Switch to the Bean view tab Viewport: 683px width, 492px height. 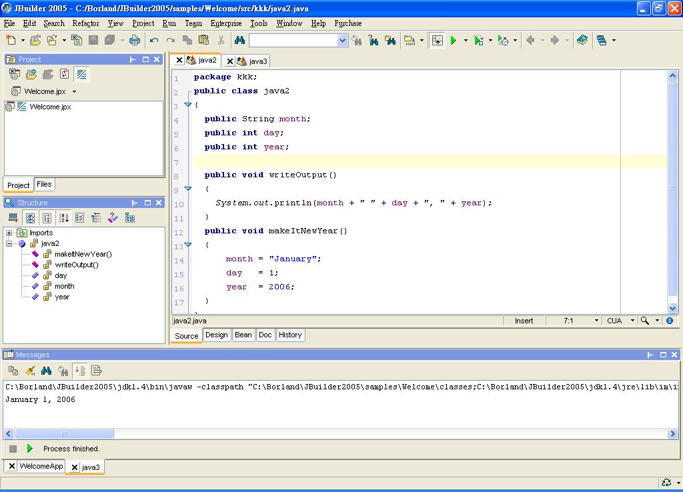243,335
